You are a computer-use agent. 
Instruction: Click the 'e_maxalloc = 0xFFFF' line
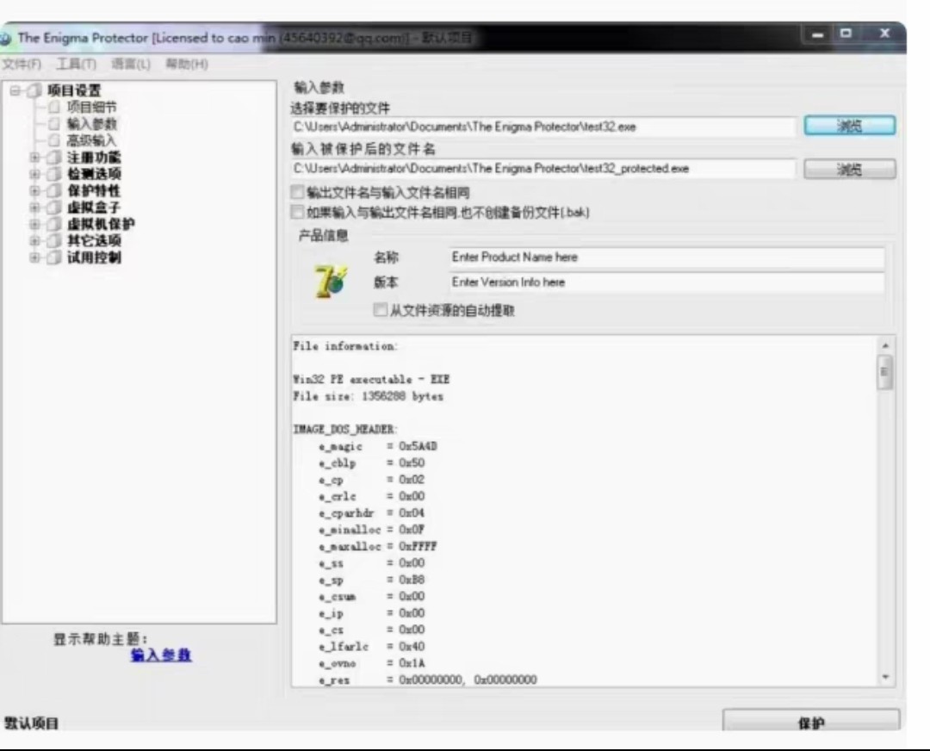(x=378, y=546)
